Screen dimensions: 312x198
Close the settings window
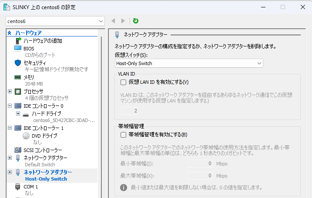[x=303, y=7]
